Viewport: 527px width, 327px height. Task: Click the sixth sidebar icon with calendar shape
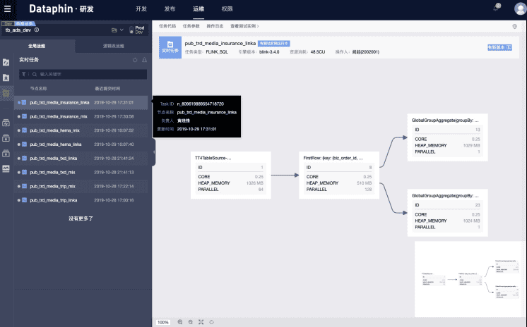6,153
